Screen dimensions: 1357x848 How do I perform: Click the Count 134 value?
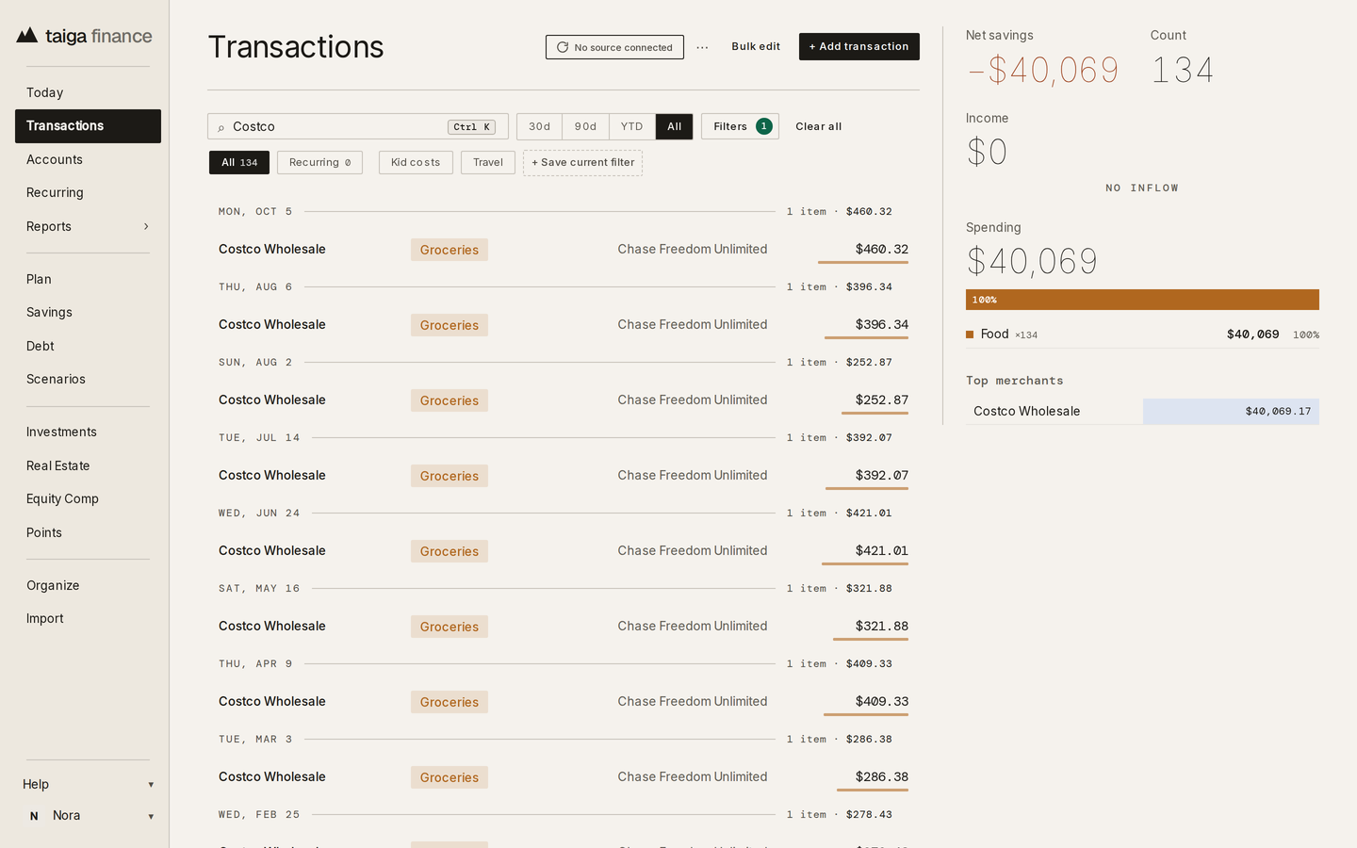pos(1183,70)
